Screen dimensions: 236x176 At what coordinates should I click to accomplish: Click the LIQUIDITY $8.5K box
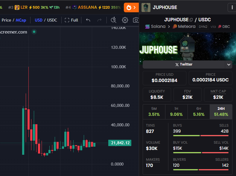pos(157,95)
